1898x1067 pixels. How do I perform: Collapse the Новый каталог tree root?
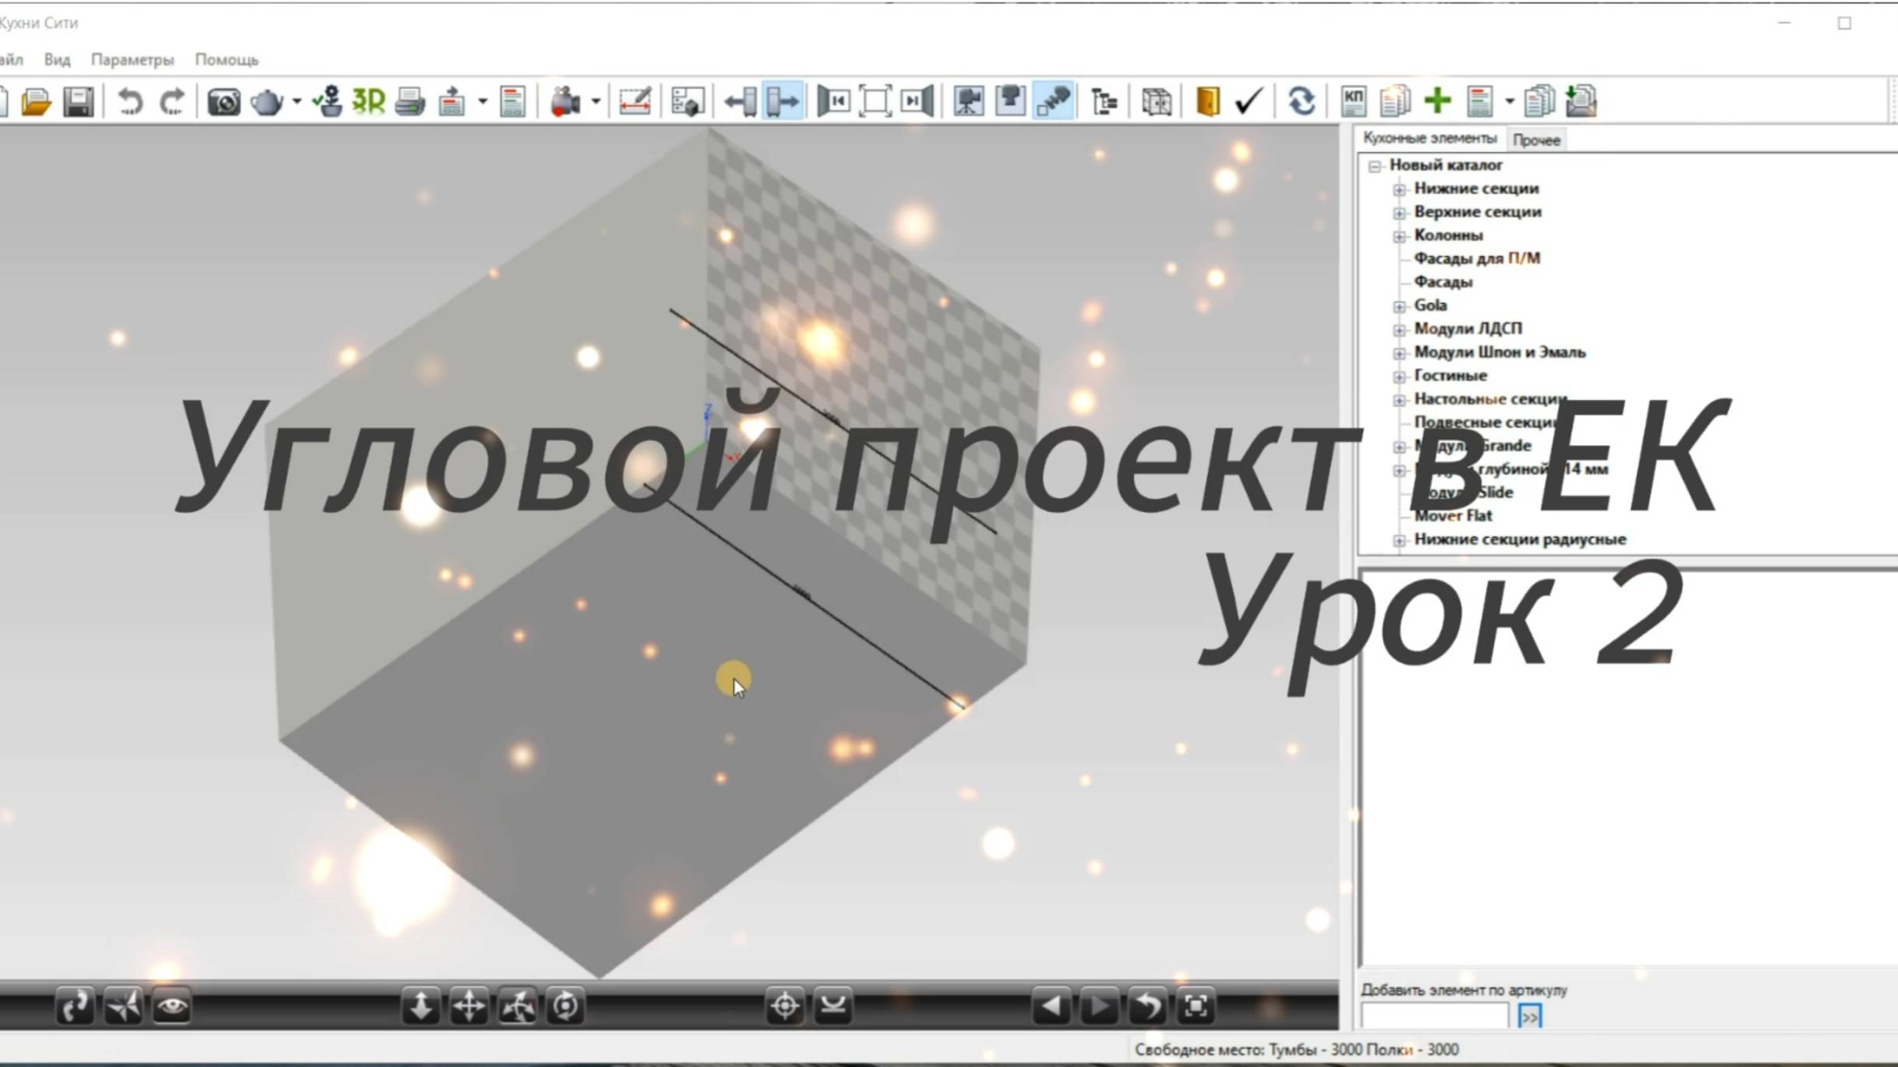coord(1374,165)
